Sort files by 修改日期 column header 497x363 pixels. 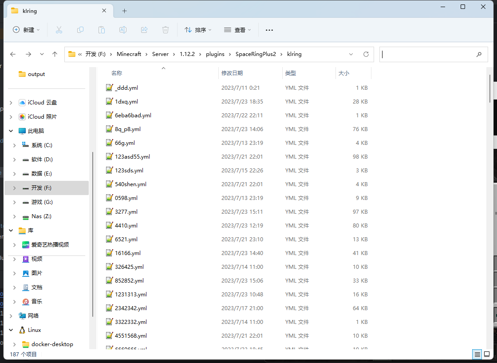point(232,73)
